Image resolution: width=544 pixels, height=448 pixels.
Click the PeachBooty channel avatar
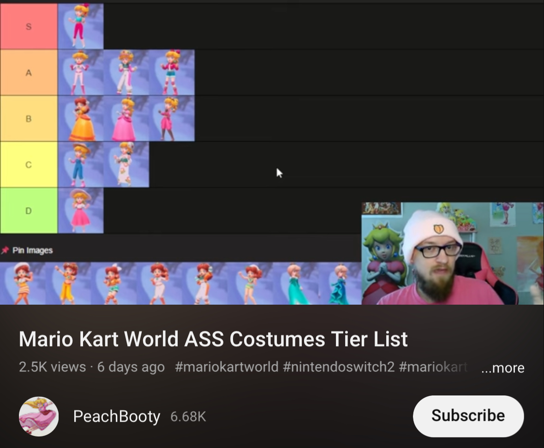[38, 416]
